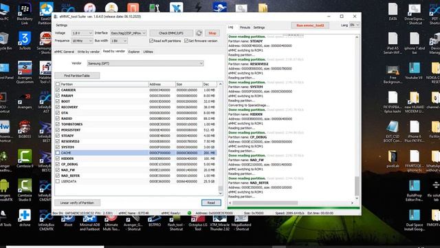The image size is (440, 248).
Task: Switch to Write by vendor tab
Action: 89,52
